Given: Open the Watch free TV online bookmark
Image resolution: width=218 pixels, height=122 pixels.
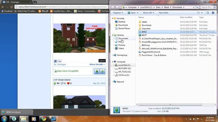Looking at the screenshot, I should 25,11.
